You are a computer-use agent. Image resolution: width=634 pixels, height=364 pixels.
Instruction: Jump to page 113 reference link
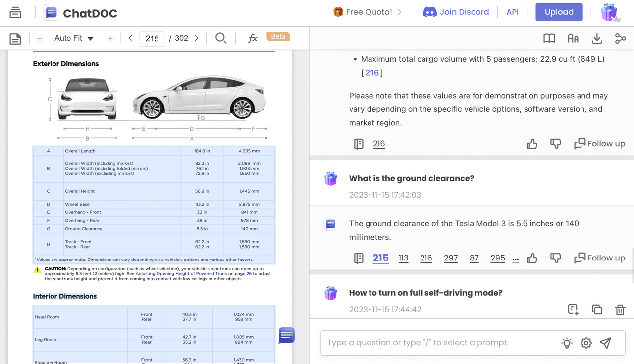(x=403, y=258)
